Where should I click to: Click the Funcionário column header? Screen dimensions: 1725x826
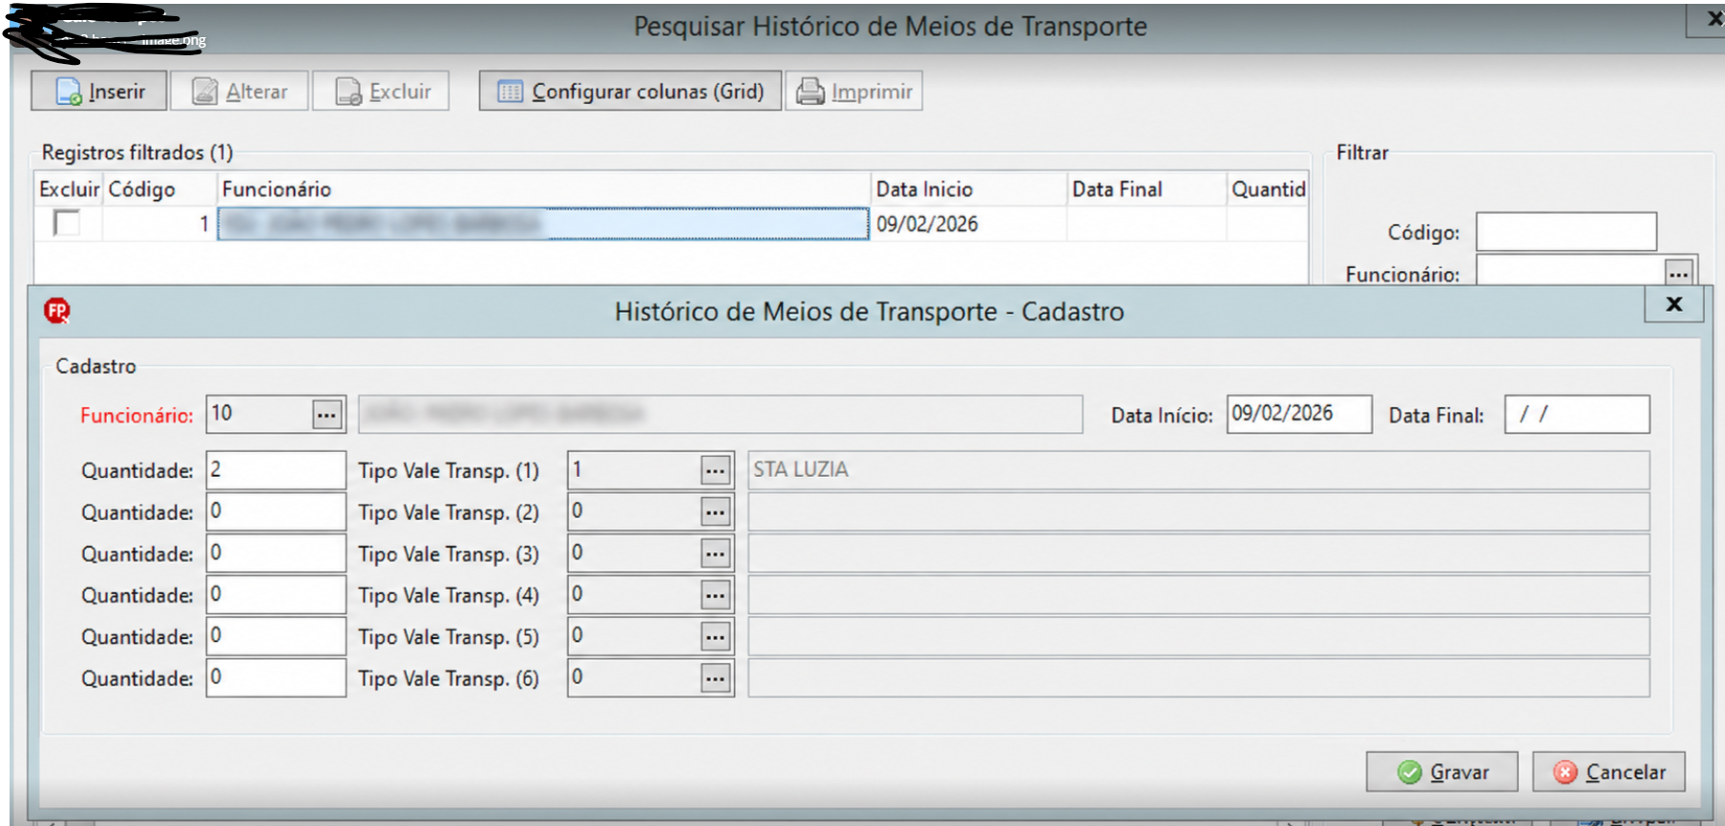(x=544, y=190)
